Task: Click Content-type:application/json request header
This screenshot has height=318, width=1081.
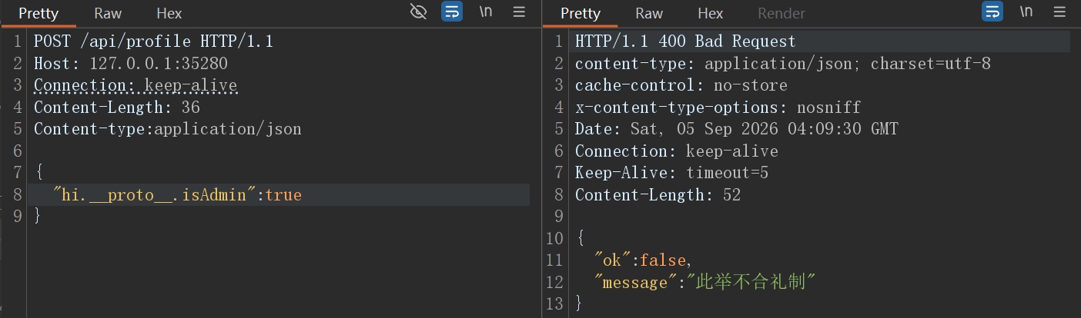Action: click(168, 129)
